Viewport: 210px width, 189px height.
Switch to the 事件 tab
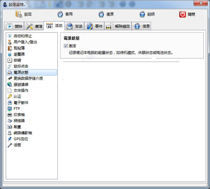tap(94, 26)
